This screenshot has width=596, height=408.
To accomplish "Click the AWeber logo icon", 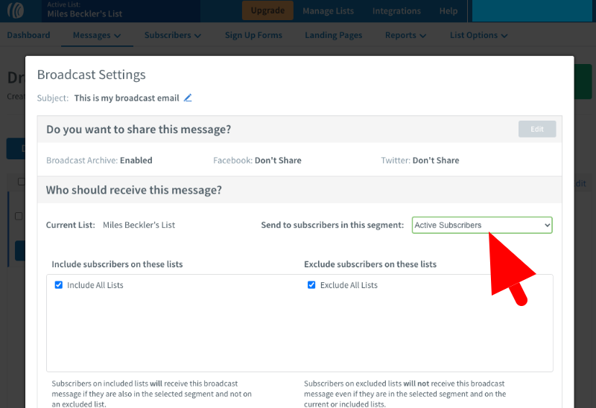I will tap(16, 10).
